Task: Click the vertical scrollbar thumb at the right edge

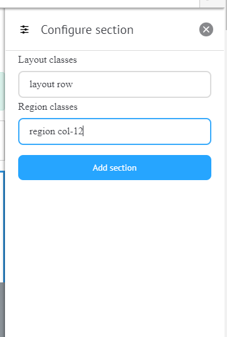Action: click(226, 15)
